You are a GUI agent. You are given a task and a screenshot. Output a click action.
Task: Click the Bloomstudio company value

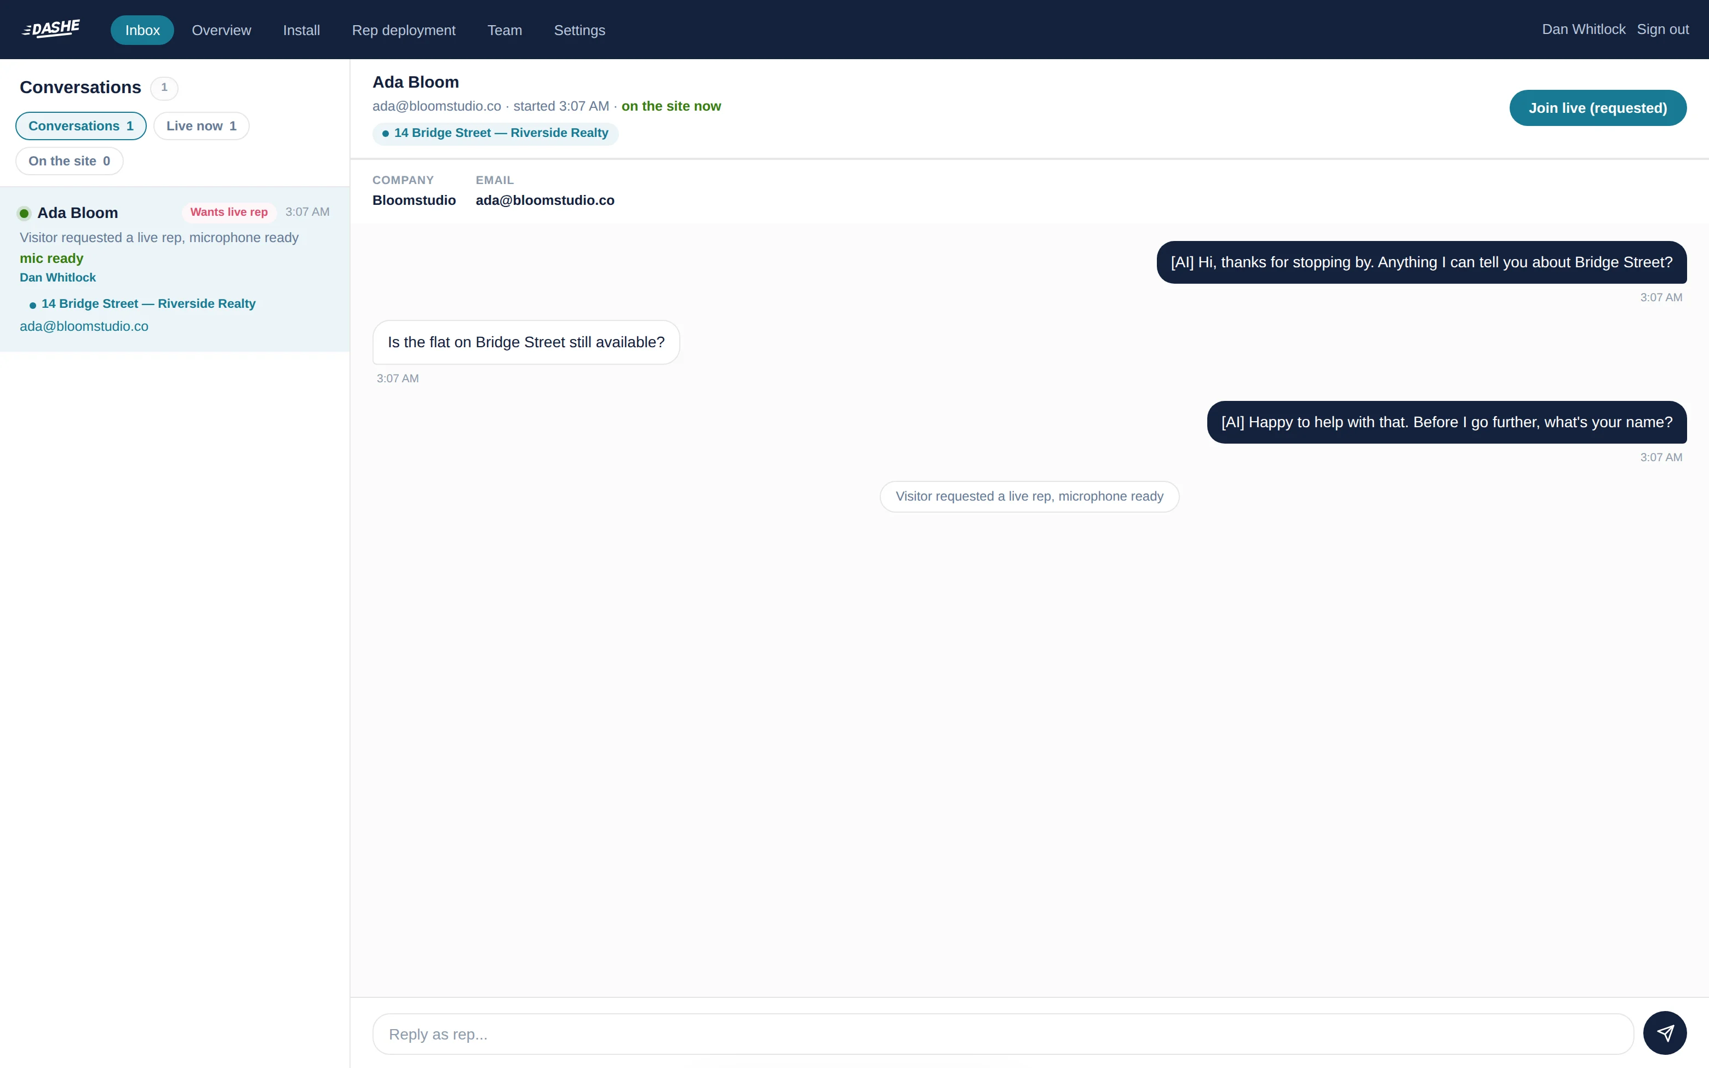pos(414,200)
